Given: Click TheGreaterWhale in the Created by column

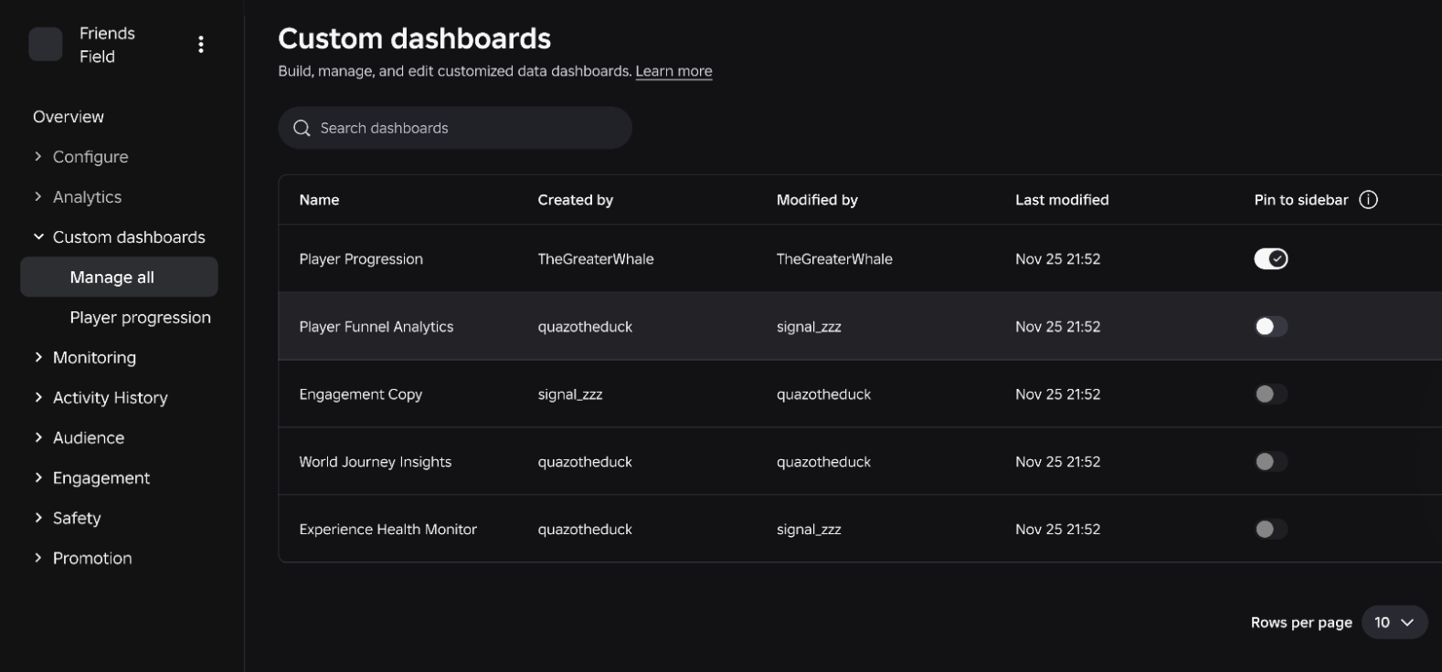Looking at the screenshot, I should coord(596,259).
